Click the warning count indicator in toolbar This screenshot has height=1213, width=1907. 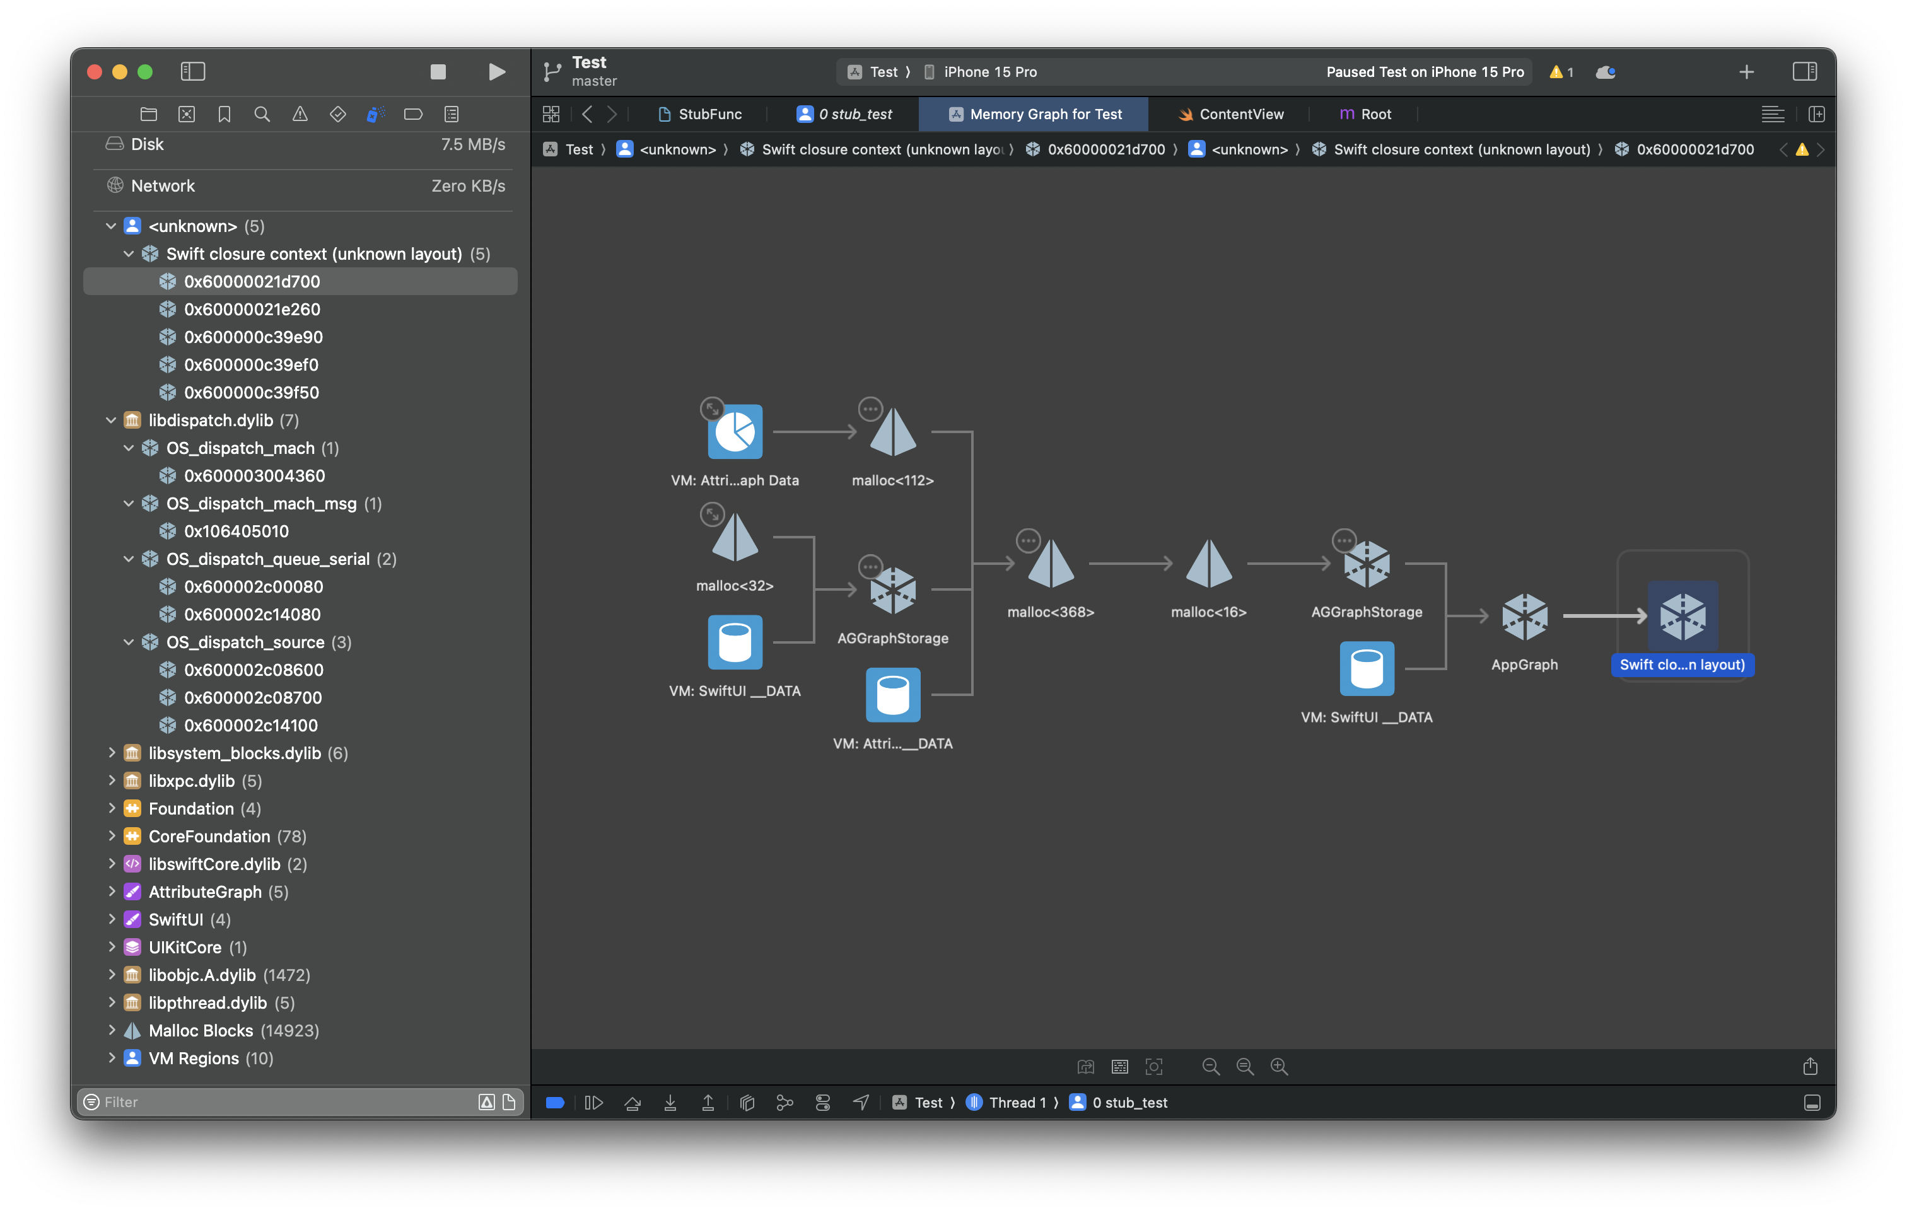click(1561, 72)
